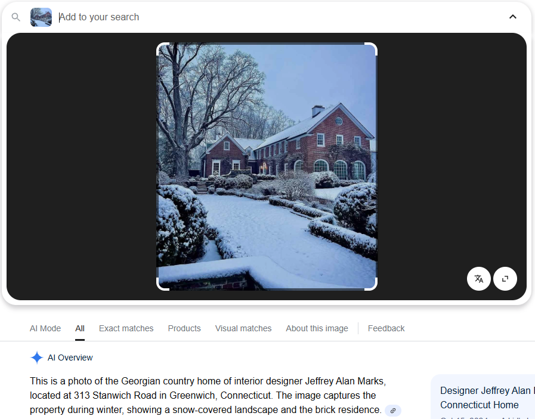
Task: Click the AI Overview heading text
Action: (x=70, y=358)
